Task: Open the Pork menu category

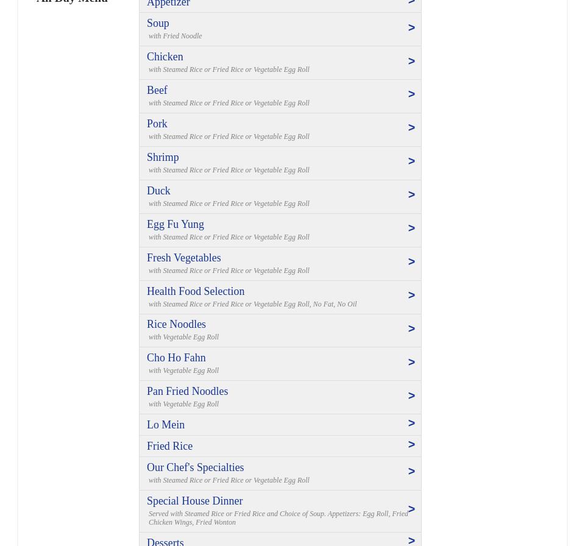Action: tap(157, 124)
